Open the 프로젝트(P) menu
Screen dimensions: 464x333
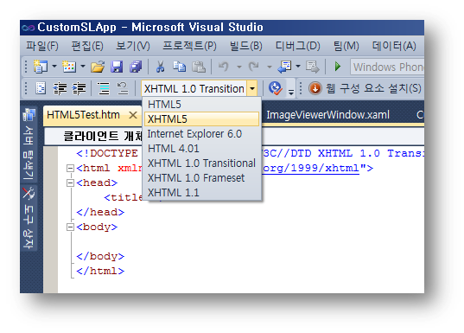point(189,46)
